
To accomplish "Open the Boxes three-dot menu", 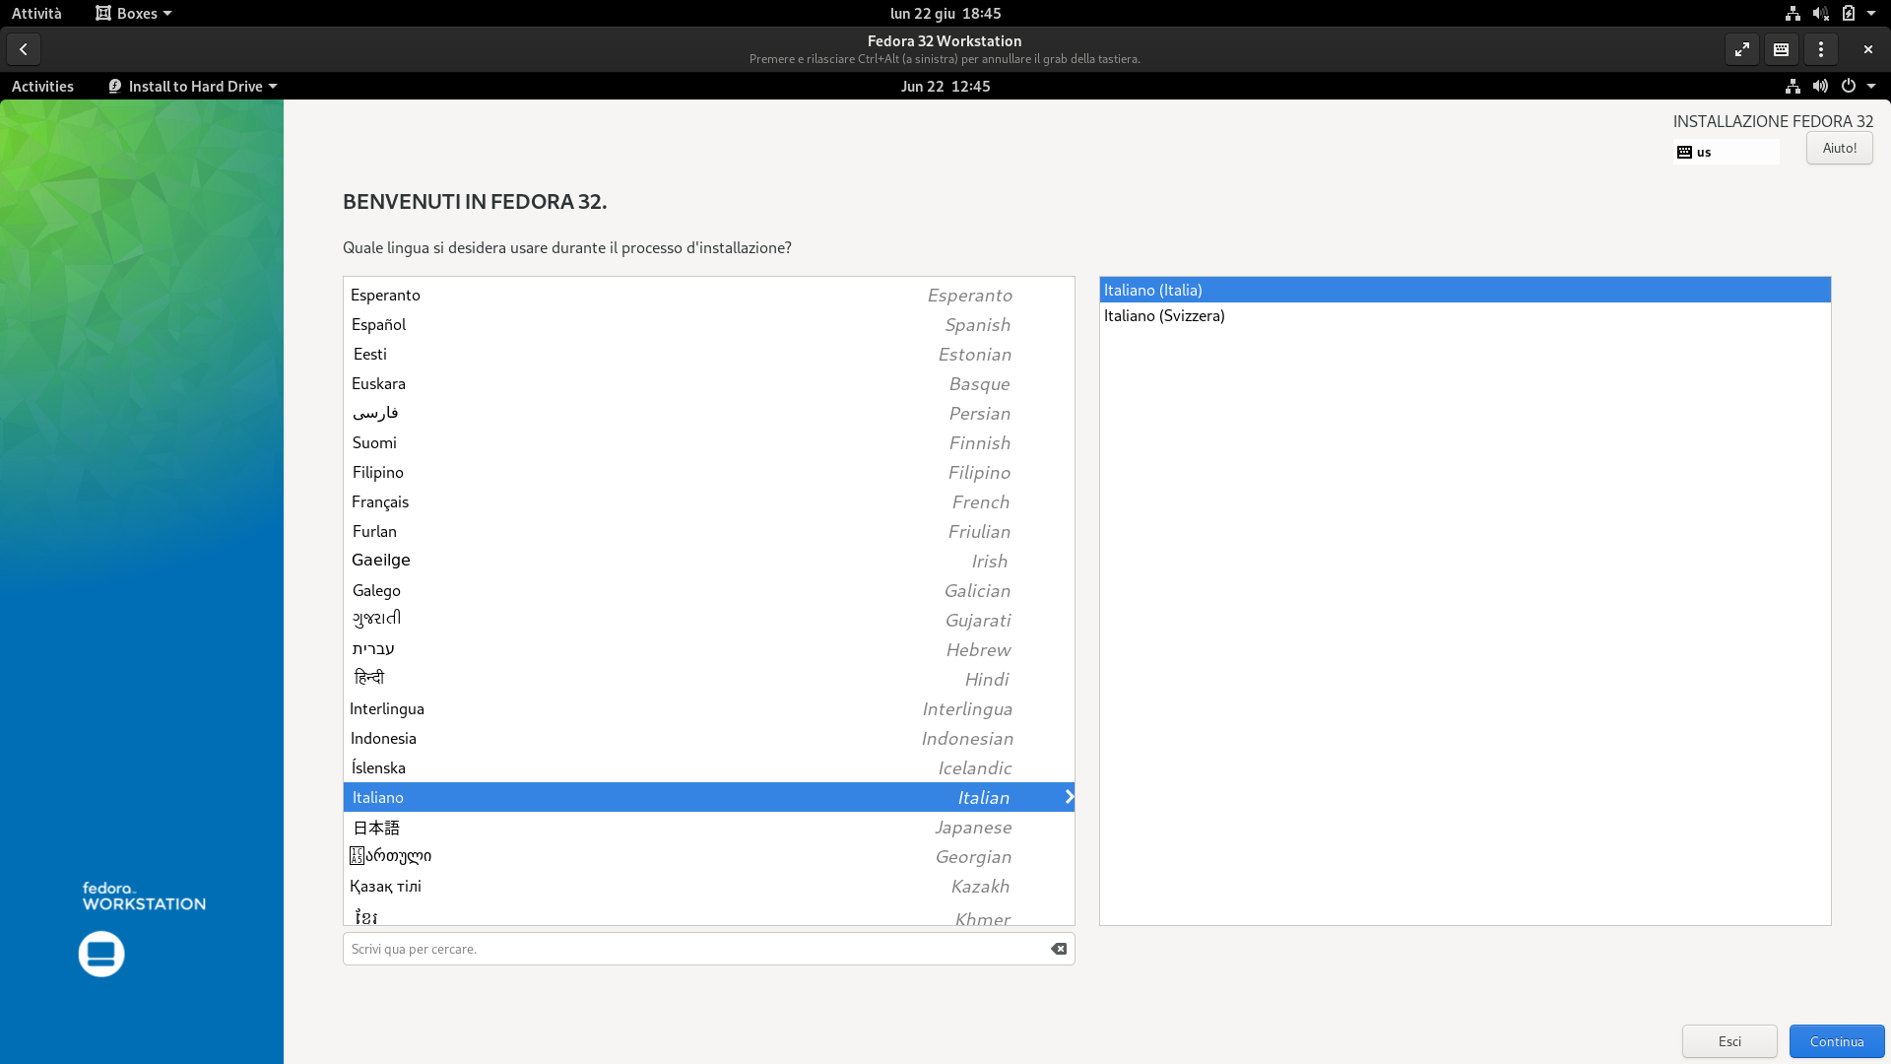I will pyautogui.click(x=1821, y=49).
